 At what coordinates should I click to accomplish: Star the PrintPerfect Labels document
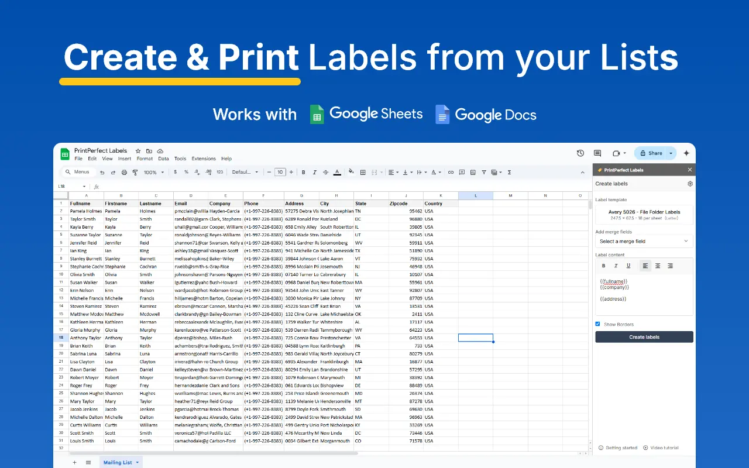[x=138, y=151]
